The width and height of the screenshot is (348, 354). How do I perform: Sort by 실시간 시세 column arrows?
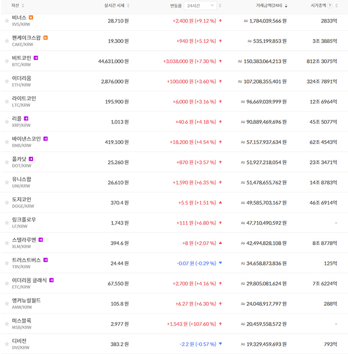pos(128,6)
